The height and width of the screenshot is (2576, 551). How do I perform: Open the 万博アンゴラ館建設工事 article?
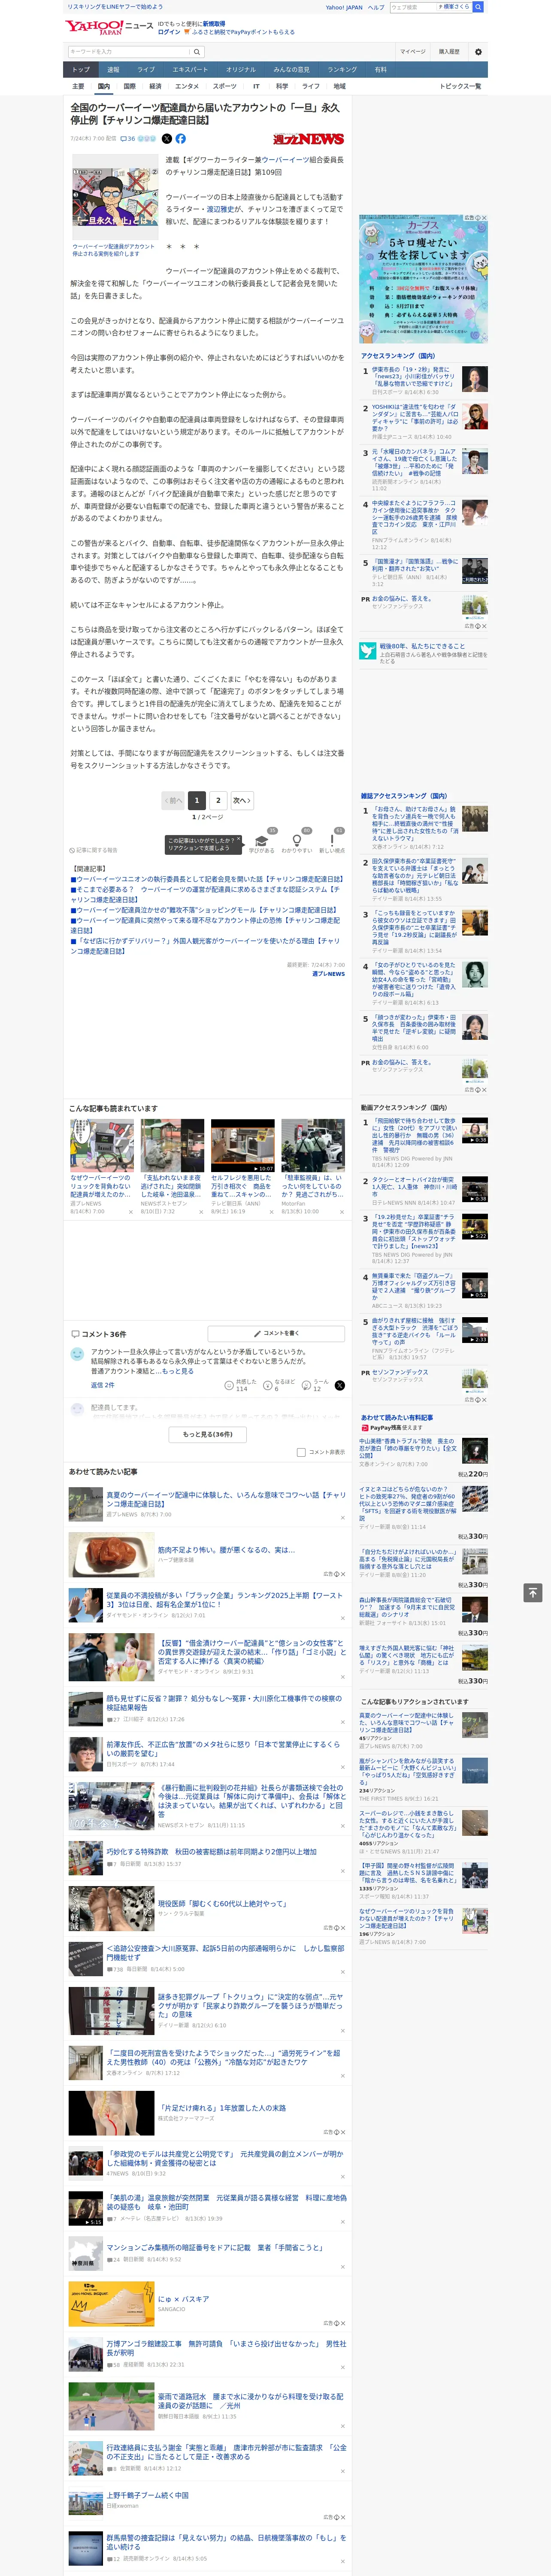coord(226,2347)
